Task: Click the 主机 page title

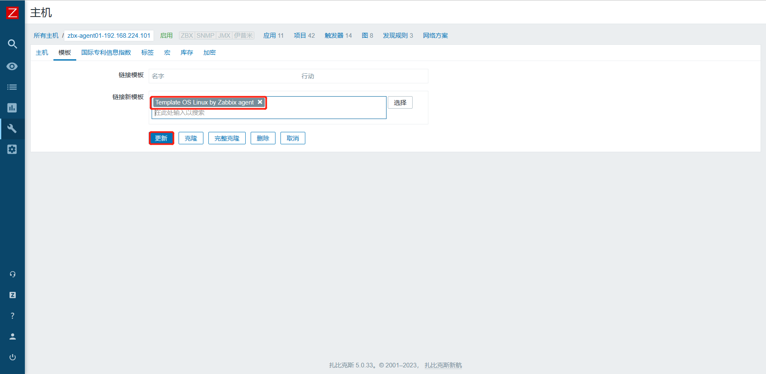Action: click(x=41, y=13)
